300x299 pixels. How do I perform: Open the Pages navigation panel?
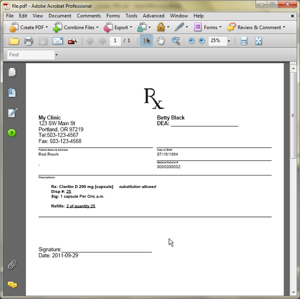[12, 72]
